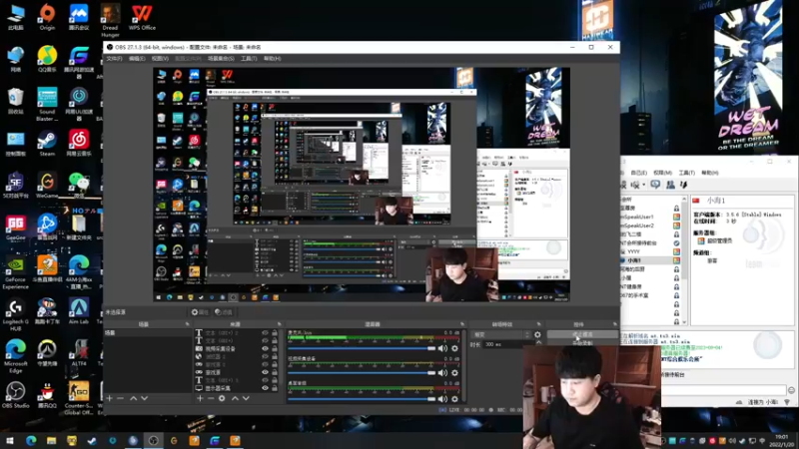Open source 滤镜 button above panels
The width and height of the screenshot is (799, 449).
[223, 312]
